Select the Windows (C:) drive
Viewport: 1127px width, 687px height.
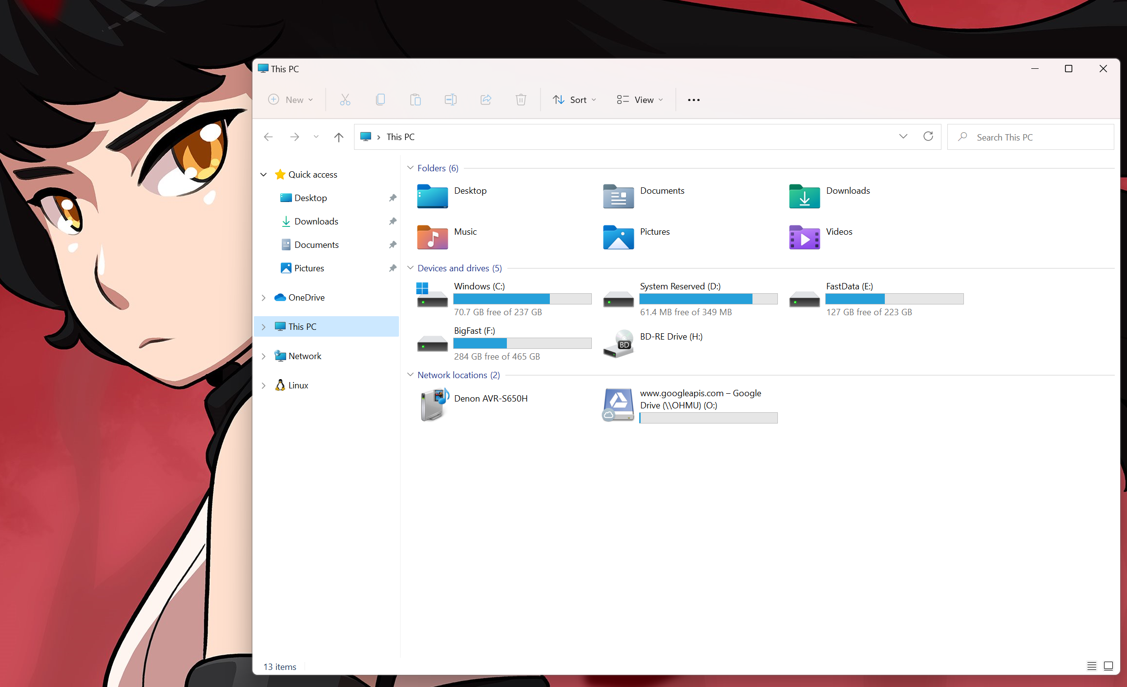[x=504, y=299]
